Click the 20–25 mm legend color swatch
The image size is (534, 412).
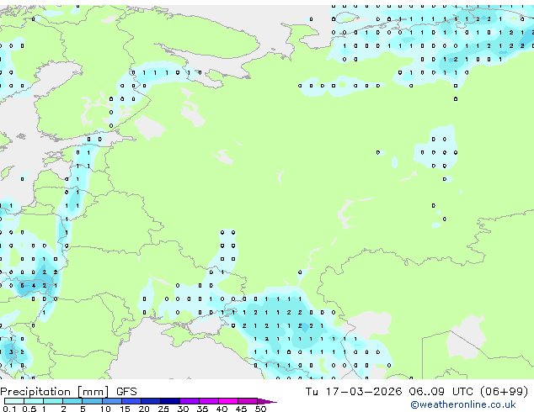tap(150, 401)
